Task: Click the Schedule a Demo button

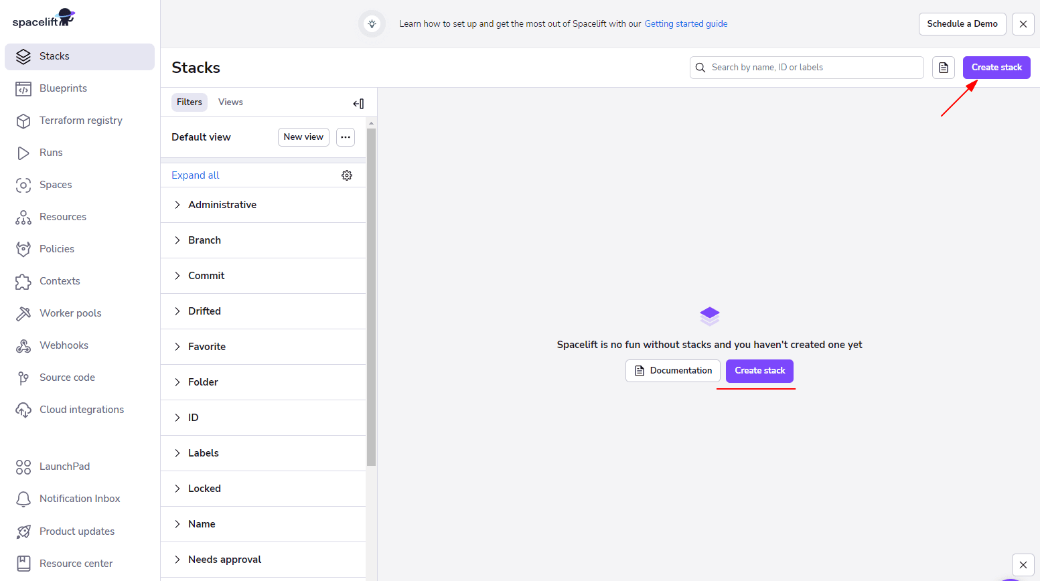Action: pos(962,23)
